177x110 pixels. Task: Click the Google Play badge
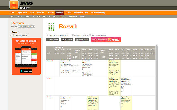pyautogui.click(x=26, y=71)
